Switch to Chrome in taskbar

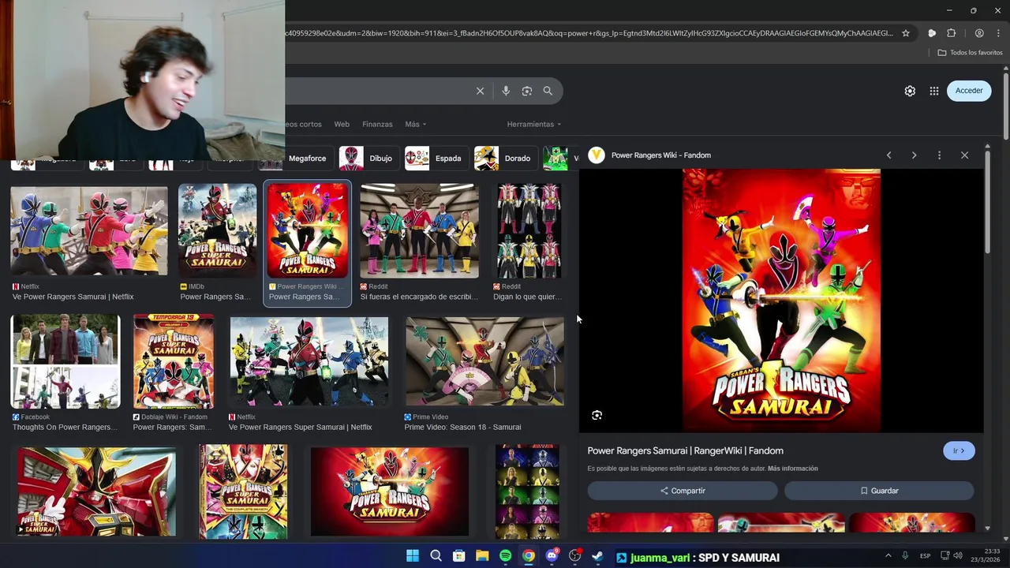tap(529, 556)
